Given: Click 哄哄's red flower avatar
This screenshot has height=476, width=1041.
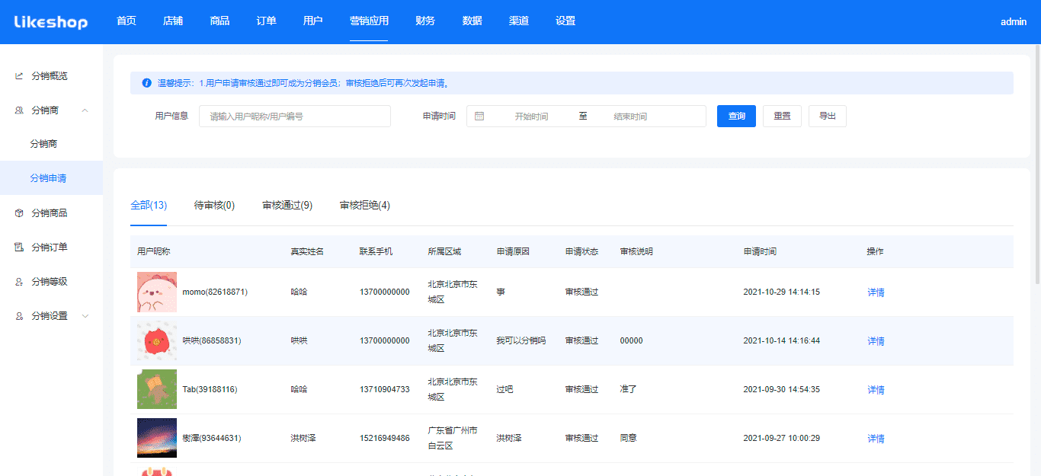Looking at the screenshot, I should coord(157,340).
